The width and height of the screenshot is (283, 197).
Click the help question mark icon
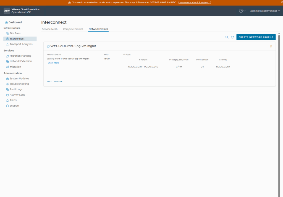pos(241,11)
